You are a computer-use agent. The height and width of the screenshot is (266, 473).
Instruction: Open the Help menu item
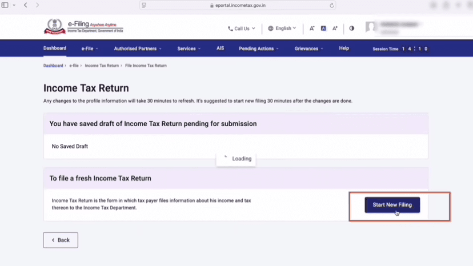click(344, 49)
